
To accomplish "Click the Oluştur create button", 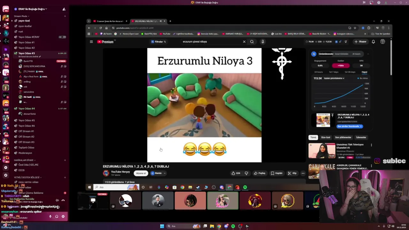I will tap(360, 42).
